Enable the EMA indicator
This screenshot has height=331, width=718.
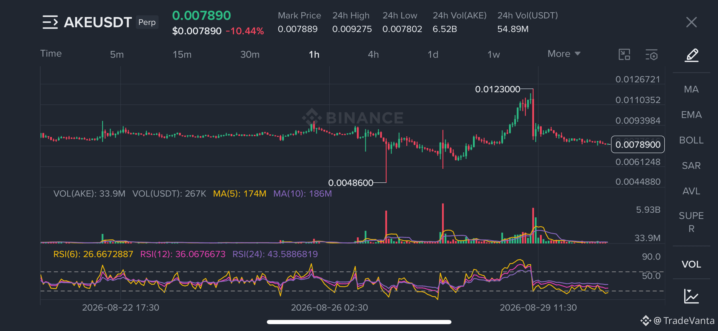691,115
